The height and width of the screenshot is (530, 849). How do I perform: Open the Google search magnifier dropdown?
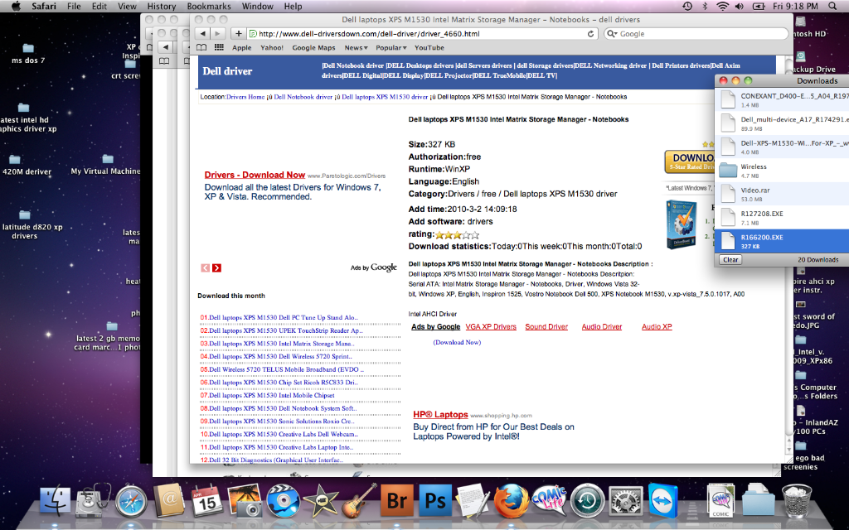(x=612, y=33)
